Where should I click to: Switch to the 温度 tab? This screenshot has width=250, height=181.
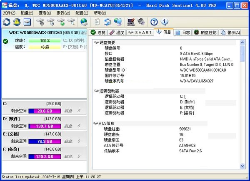coord(117,32)
